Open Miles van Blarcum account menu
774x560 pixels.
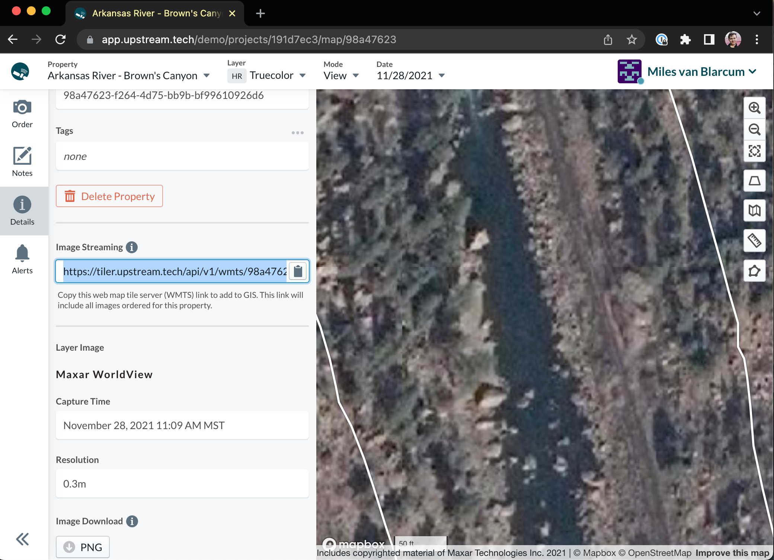(701, 71)
